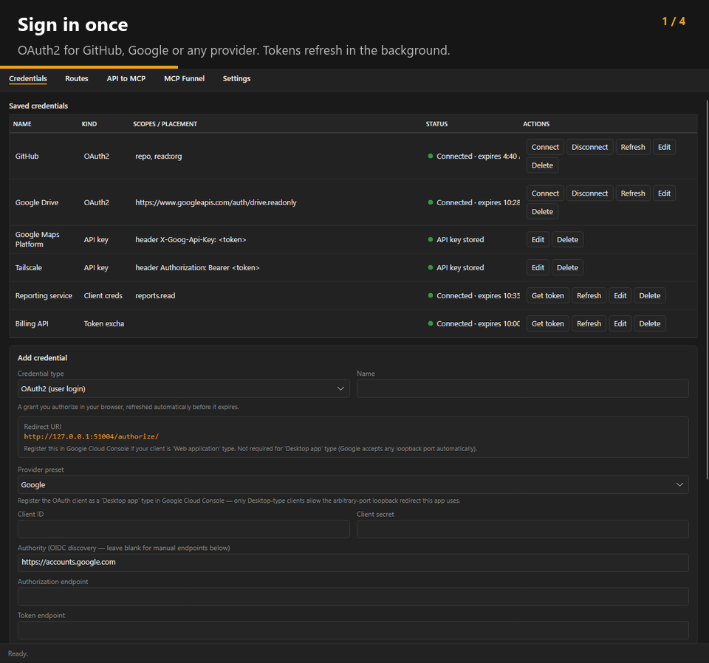709x663 pixels.
Task: Click the Authorization endpoint field
Action: (x=353, y=597)
